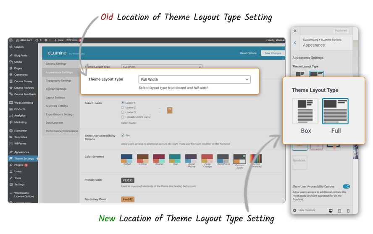Open the Blog Posts pin icon
Screen dimensions: 373x234
(x=11, y=55)
